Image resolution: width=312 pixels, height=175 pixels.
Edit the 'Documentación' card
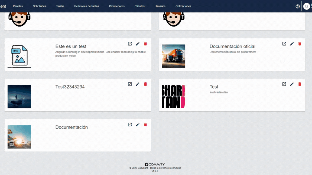click(x=138, y=124)
